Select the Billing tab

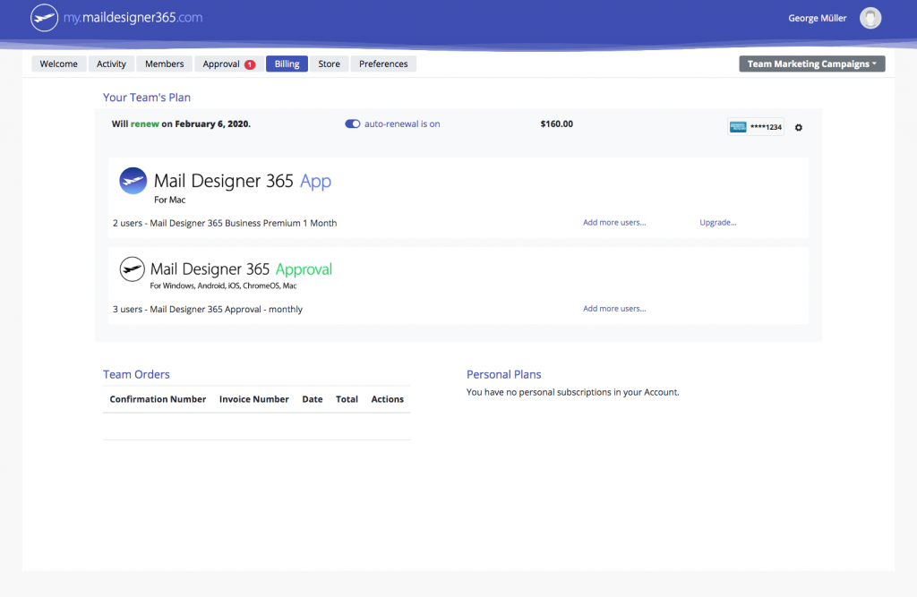coord(287,64)
